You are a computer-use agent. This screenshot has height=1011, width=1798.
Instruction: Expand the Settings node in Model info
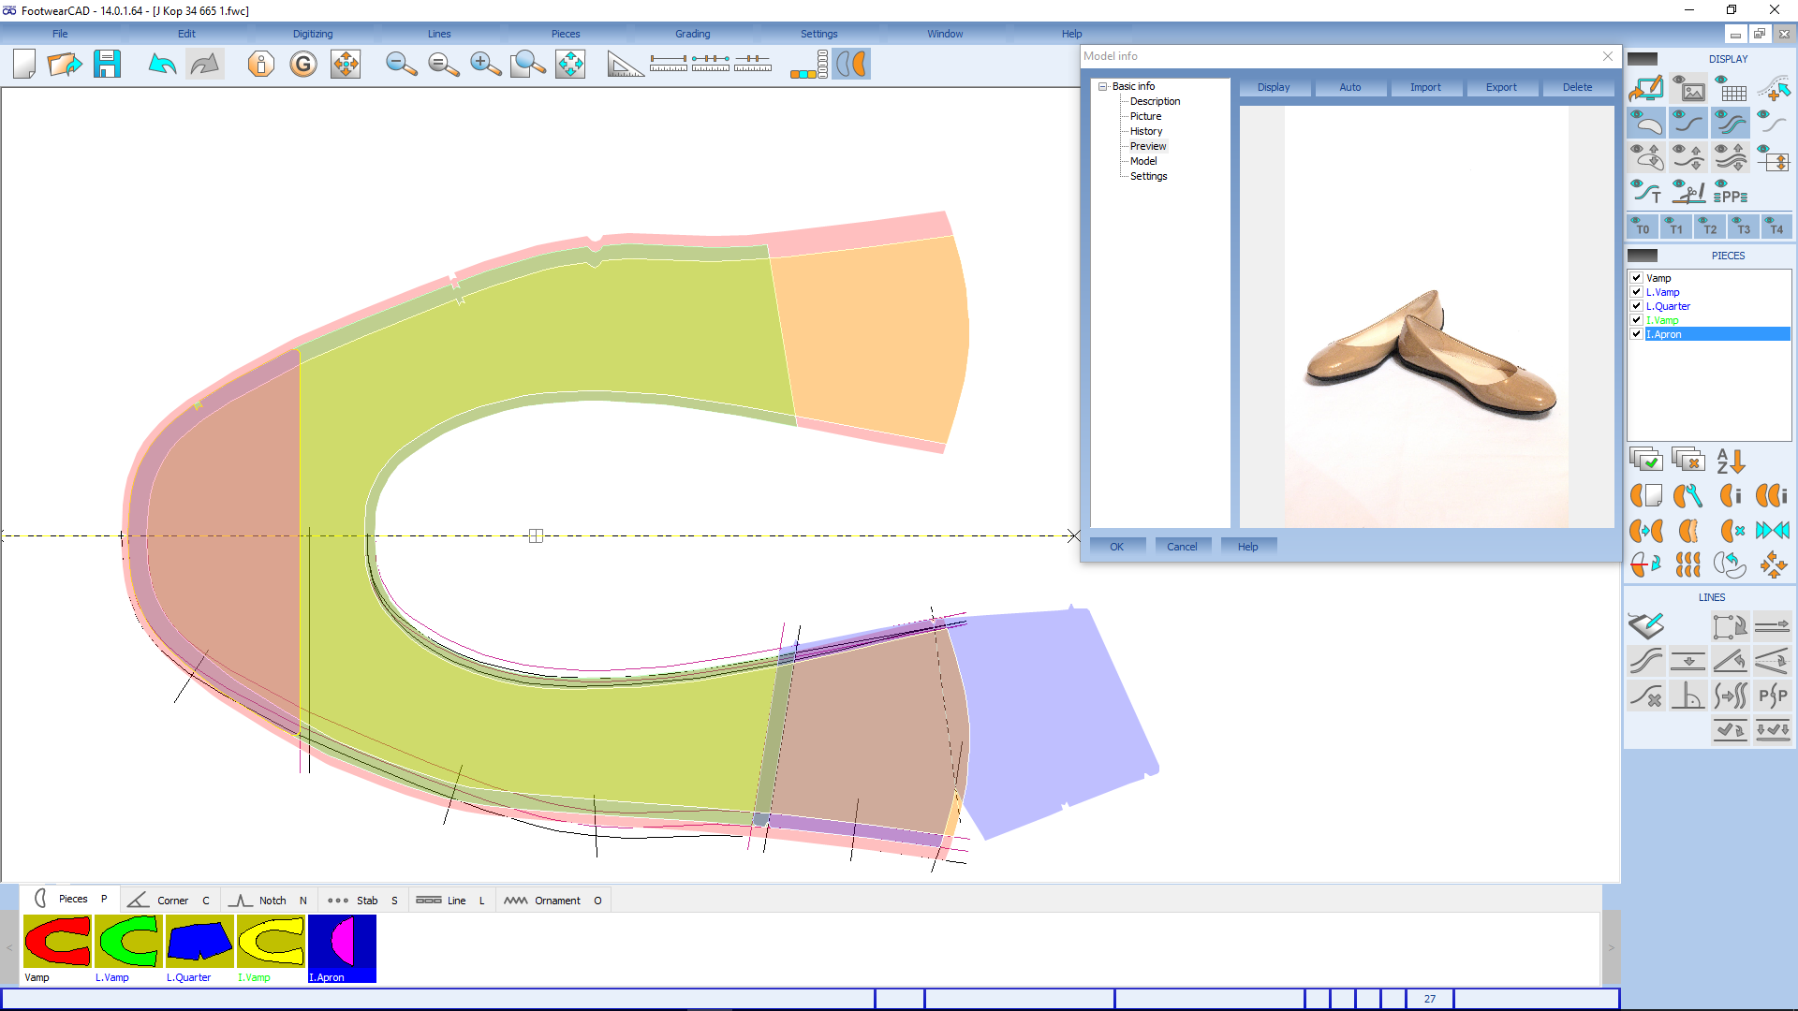point(1147,175)
